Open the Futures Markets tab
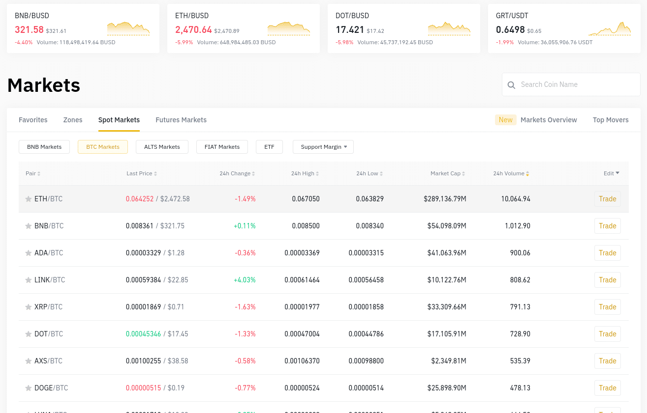The image size is (647, 413). [181, 120]
